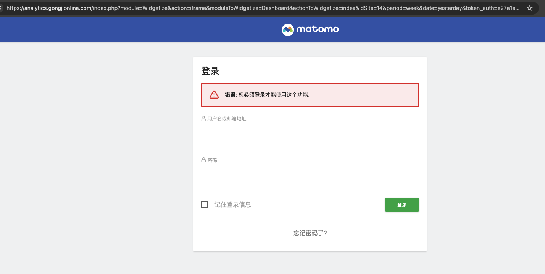Screen dimensions: 545x274
Task: Click the error text 您必须登录才能使用这个功能。
Action: tap(275, 95)
